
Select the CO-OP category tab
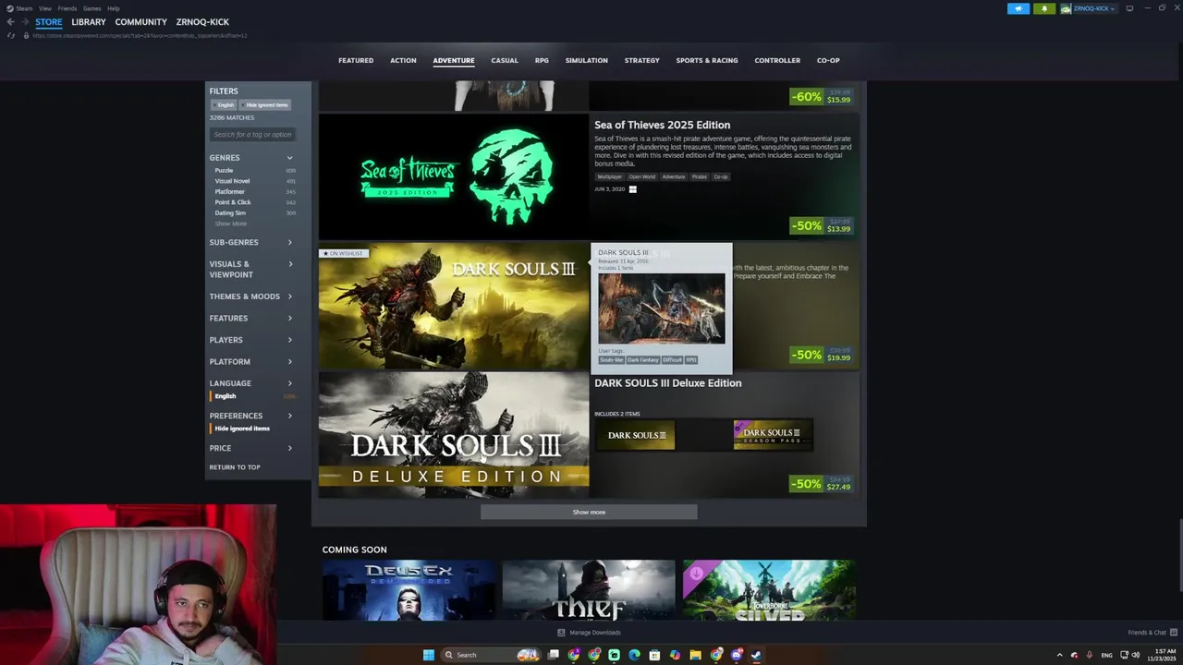point(828,61)
